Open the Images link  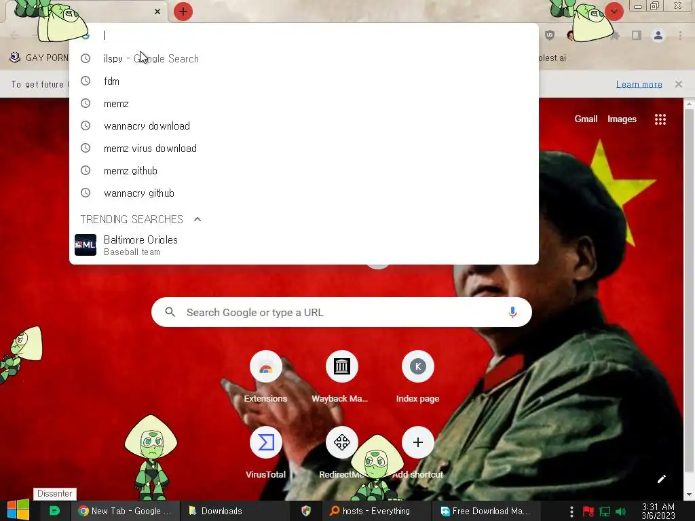(x=622, y=119)
